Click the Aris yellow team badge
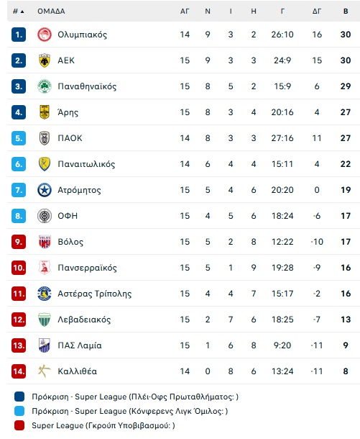This screenshot has height=439, width=360. 45,112
